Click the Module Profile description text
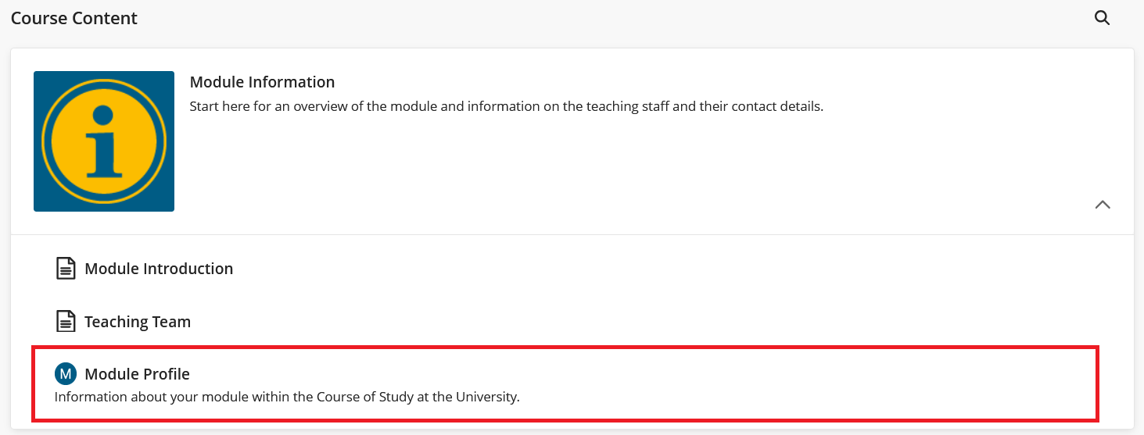Image resolution: width=1144 pixels, height=435 pixels. point(286,397)
